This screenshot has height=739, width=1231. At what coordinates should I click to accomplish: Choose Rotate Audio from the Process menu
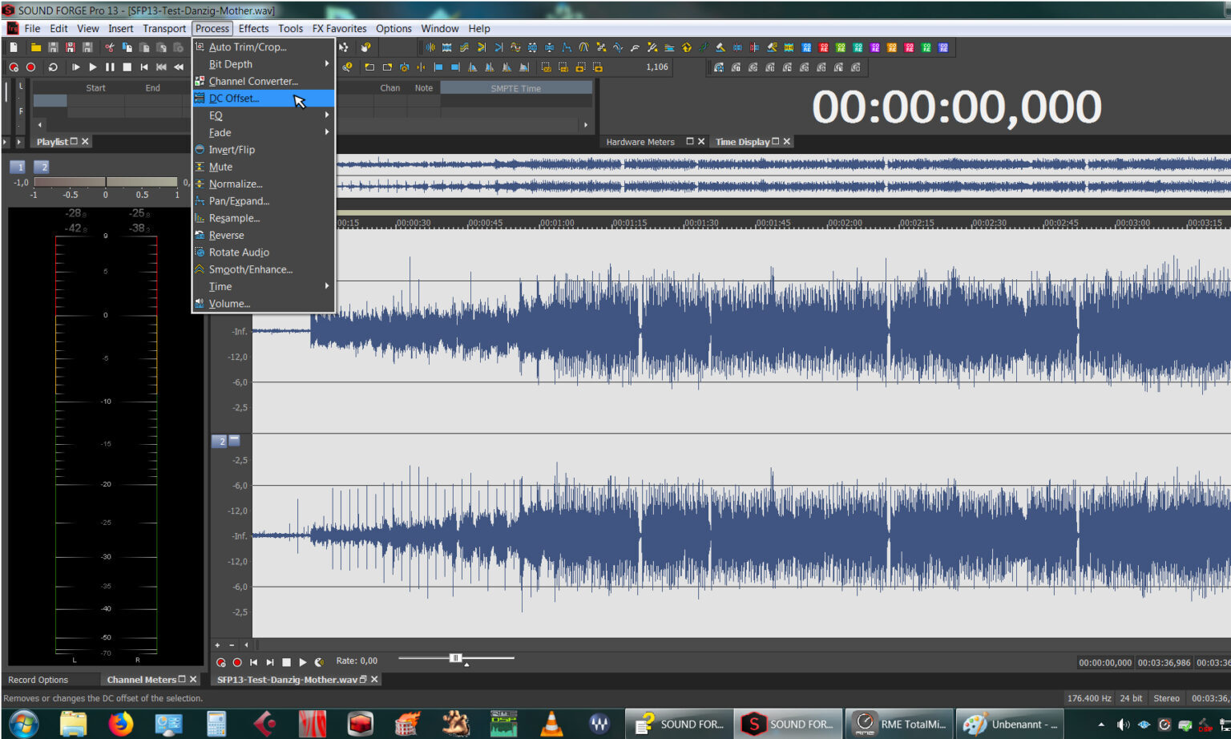(263, 252)
